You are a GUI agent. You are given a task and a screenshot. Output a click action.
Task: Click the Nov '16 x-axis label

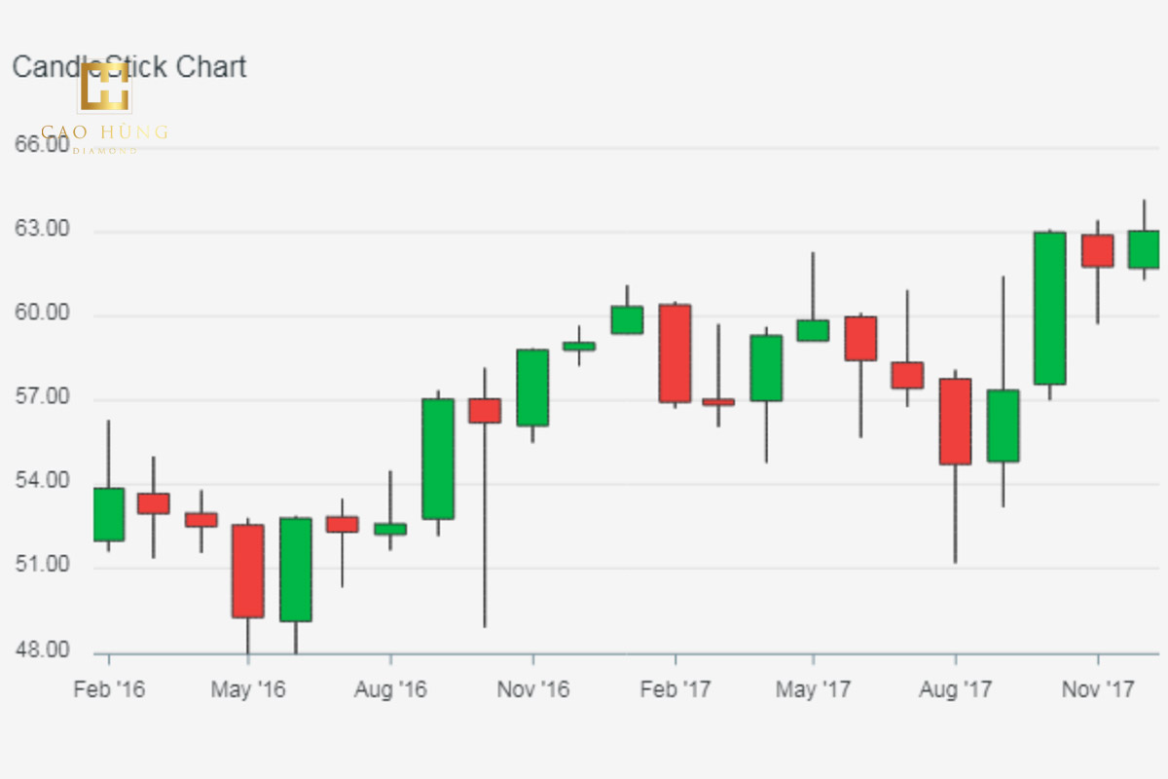(532, 689)
